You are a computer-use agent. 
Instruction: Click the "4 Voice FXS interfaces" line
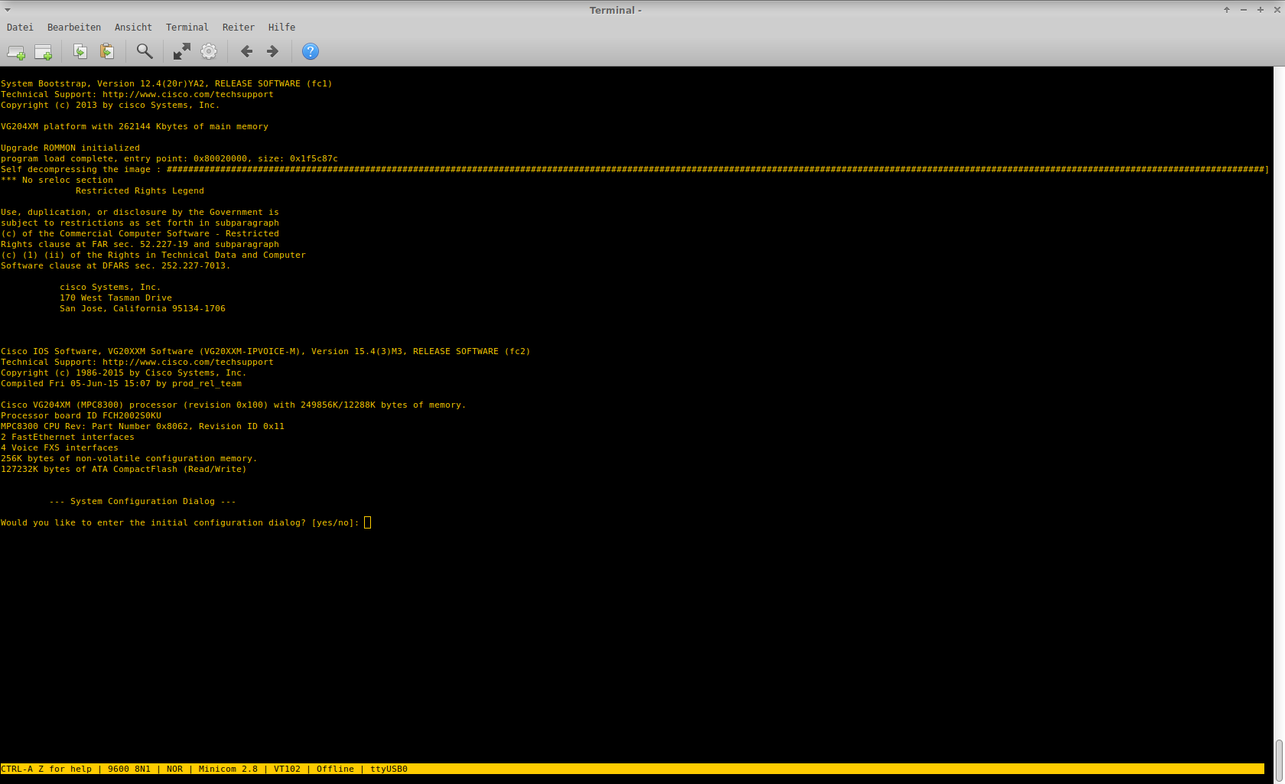pos(60,448)
